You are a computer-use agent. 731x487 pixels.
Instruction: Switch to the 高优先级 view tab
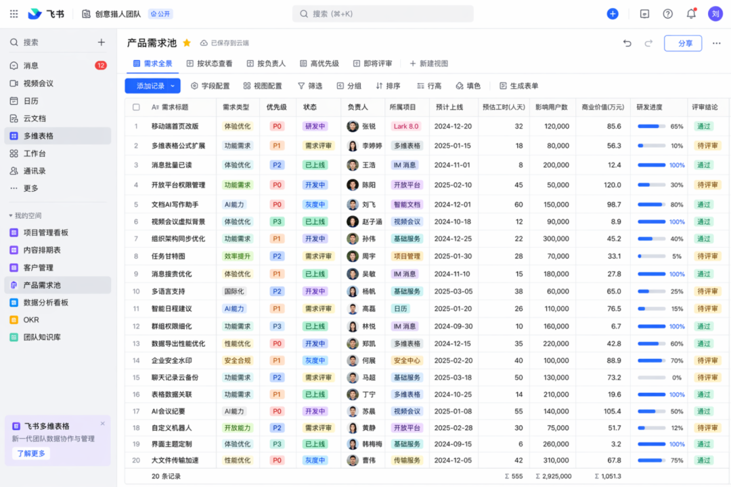point(319,64)
